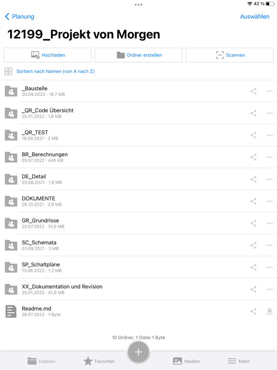Tap Auswählen to select items
This screenshot has height=370, width=277.
coord(254,16)
